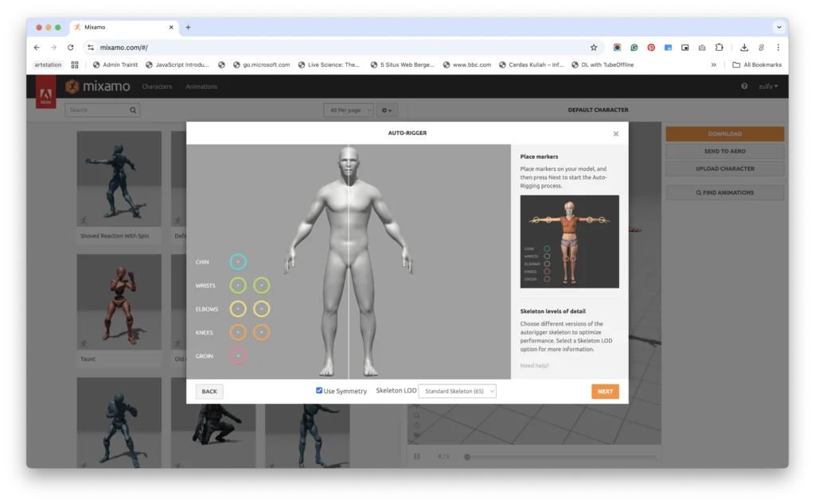The image size is (815, 503).
Task: Expand the zulfa account menu
Action: (768, 87)
